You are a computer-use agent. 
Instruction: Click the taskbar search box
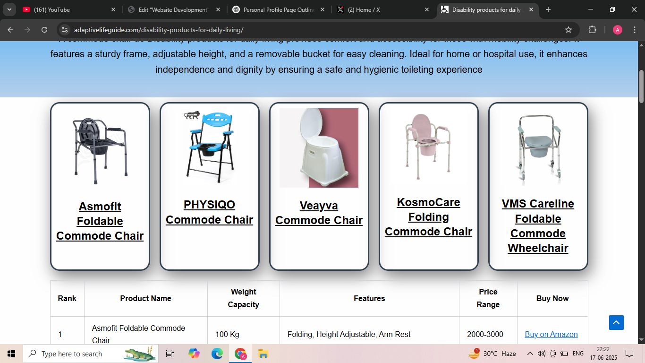(90, 354)
